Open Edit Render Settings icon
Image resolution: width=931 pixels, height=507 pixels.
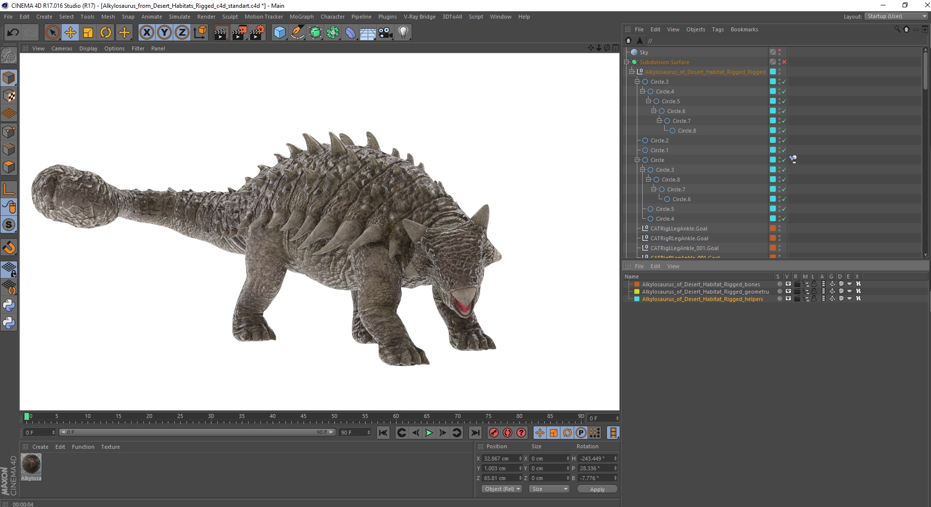257,33
